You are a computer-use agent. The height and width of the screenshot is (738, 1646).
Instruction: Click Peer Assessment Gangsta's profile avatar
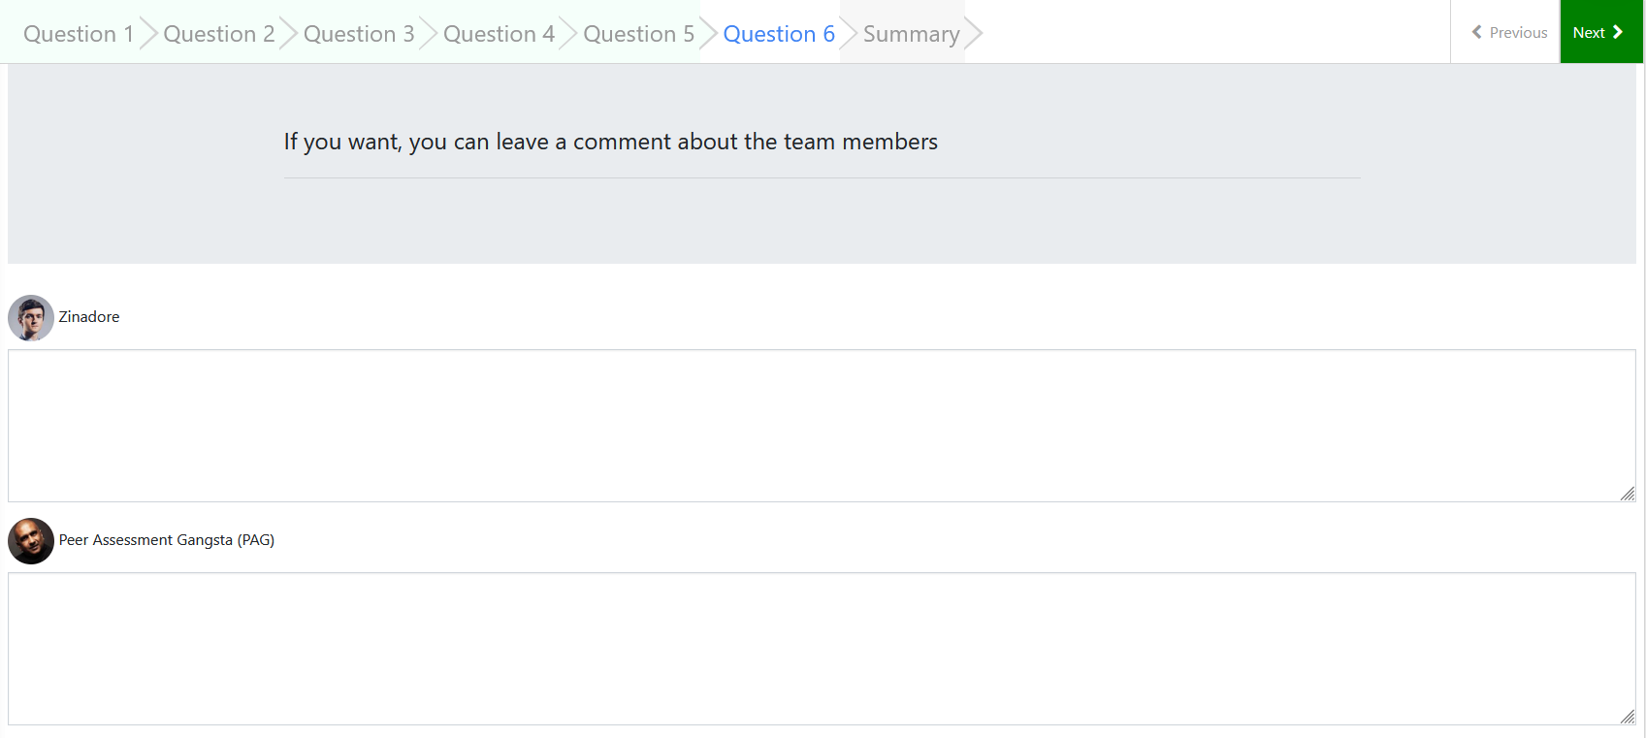pos(31,541)
